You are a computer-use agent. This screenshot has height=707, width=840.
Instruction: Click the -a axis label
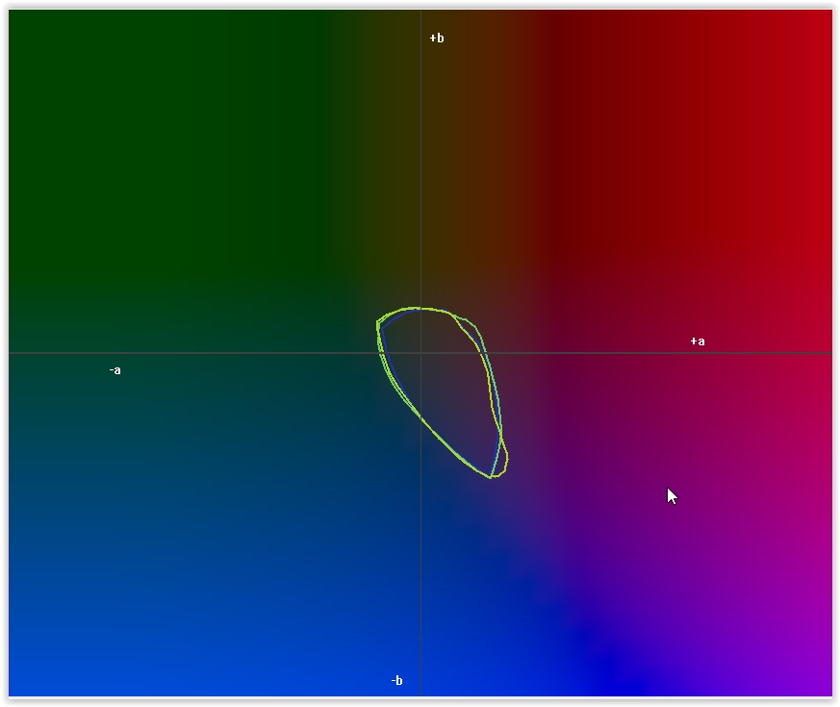(115, 370)
